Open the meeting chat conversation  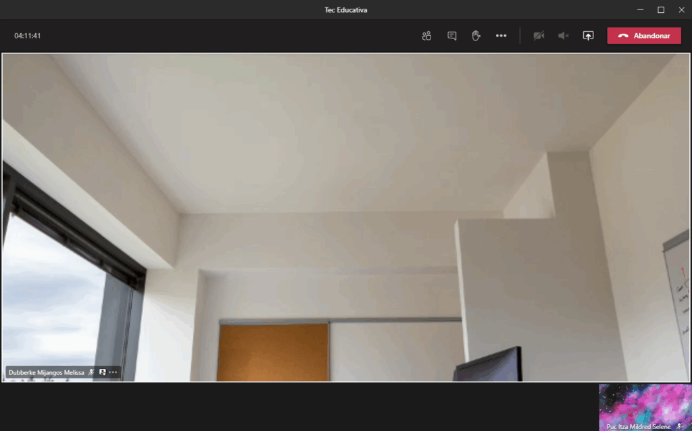[452, 36]
